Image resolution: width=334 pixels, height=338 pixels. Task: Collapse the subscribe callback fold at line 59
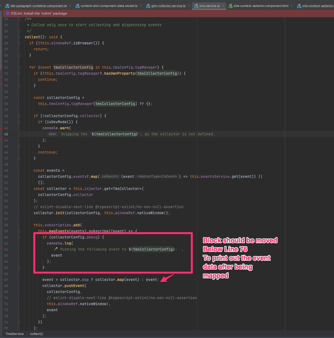pyautogui.click(x=19, y=231)
